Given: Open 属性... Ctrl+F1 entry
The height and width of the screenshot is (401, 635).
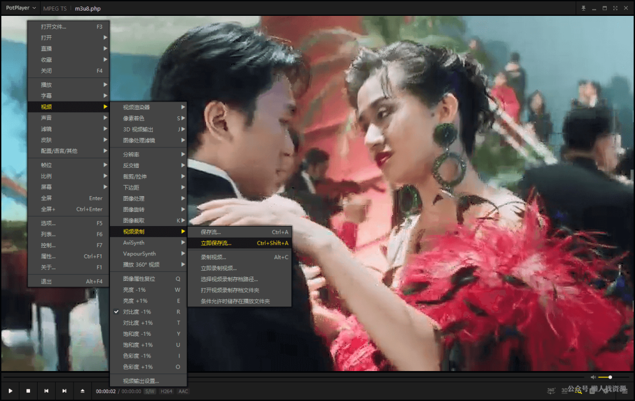Looking at the screenshot, I should pos(68,257).
